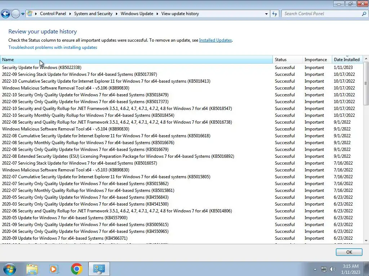Select Security Only Quality Update KB5016679
Image resolution: width=369 pixels, height=276 pixels.
(181, 149)
